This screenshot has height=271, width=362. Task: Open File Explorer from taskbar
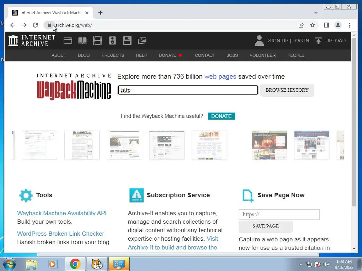pyautogui.click(x=31, y=264)
